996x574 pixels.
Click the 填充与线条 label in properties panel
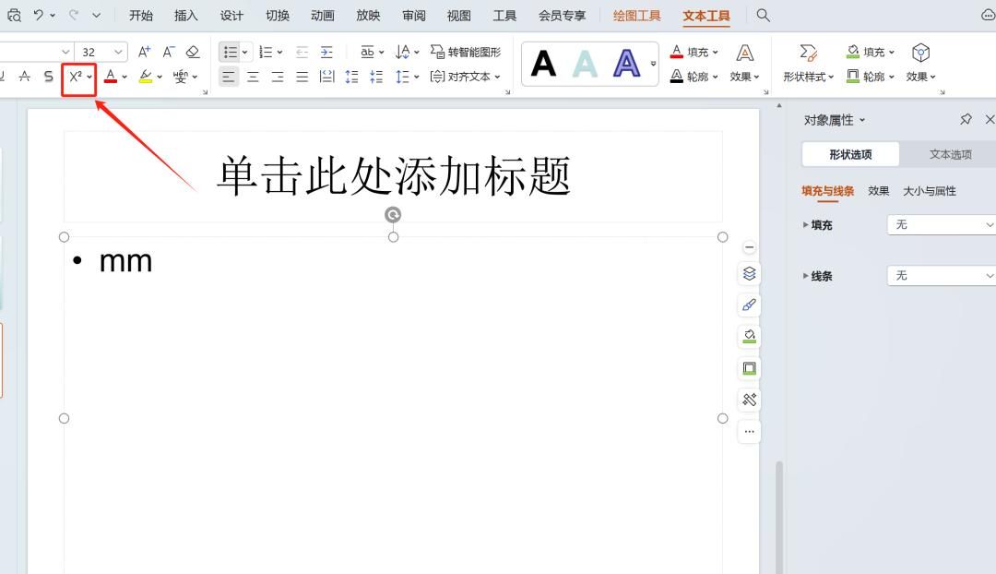(x=827, y=191)
